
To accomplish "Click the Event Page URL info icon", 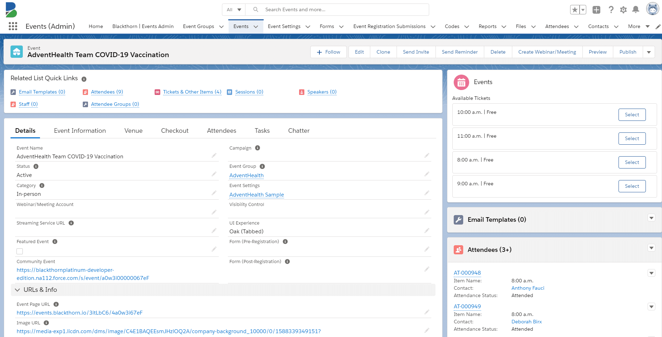I will pyautogui.click(x=56, y=304).
